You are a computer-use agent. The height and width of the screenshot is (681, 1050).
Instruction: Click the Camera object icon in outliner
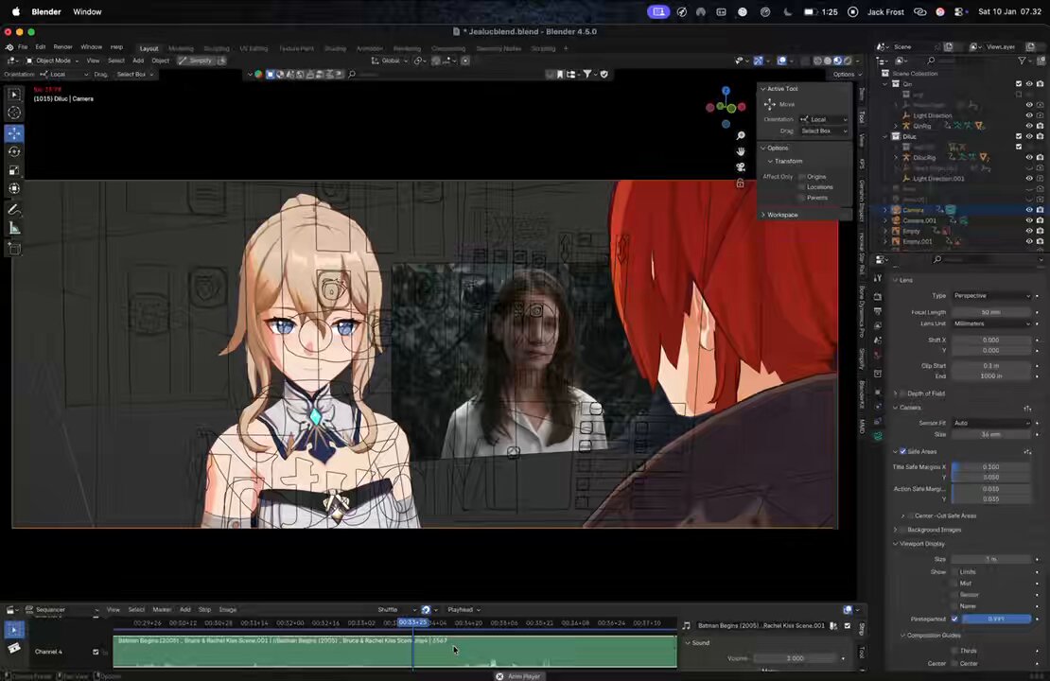(x=896, y=210)
